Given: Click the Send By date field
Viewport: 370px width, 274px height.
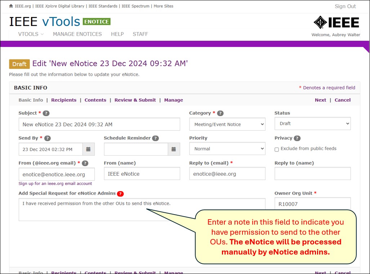Looking at the screenshot, I should click(x=51, y=149).
